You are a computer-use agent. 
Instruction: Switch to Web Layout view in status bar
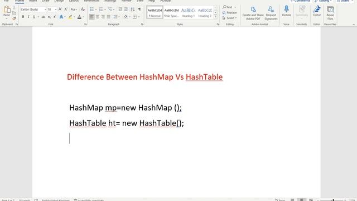point(311,200)
